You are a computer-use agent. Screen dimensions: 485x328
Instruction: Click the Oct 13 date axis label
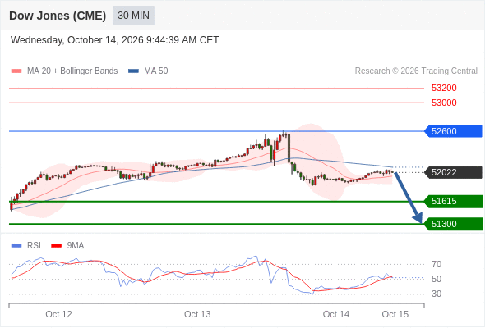pyautogui.click(x=197, y=314)
